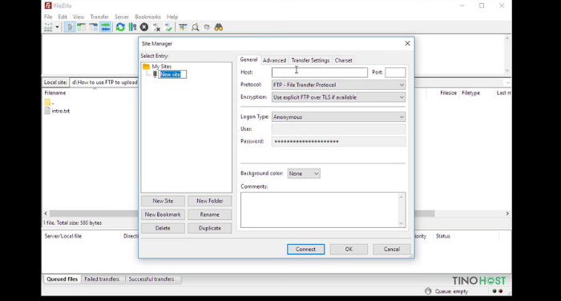This screenshot has height=301, width=561.
Task: Switch to Failed transfers tab
Action: 102,279
